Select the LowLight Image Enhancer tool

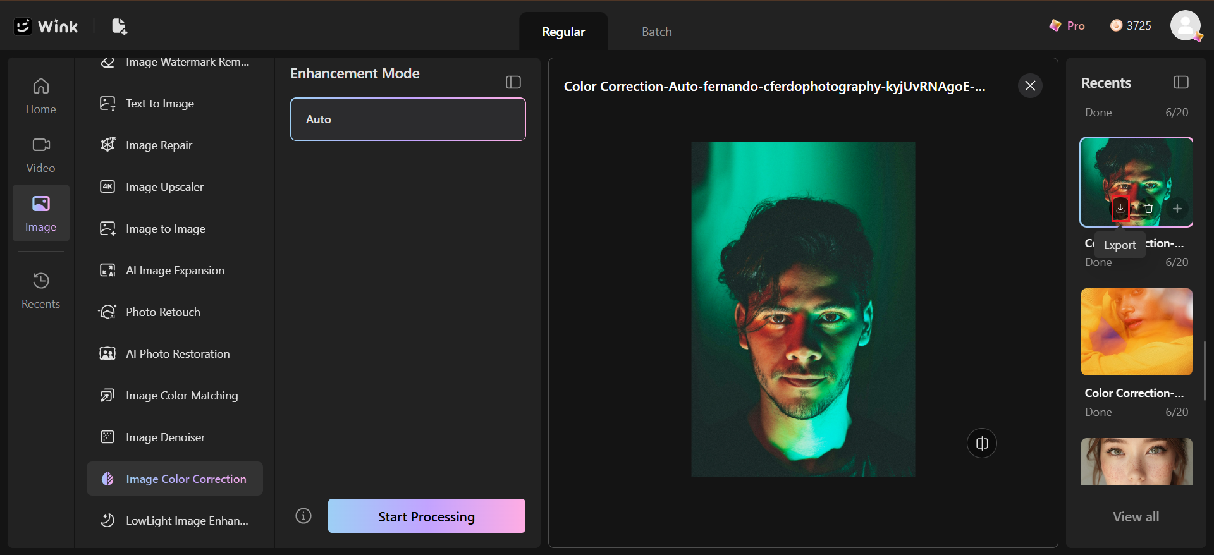(x=175, y=521)
